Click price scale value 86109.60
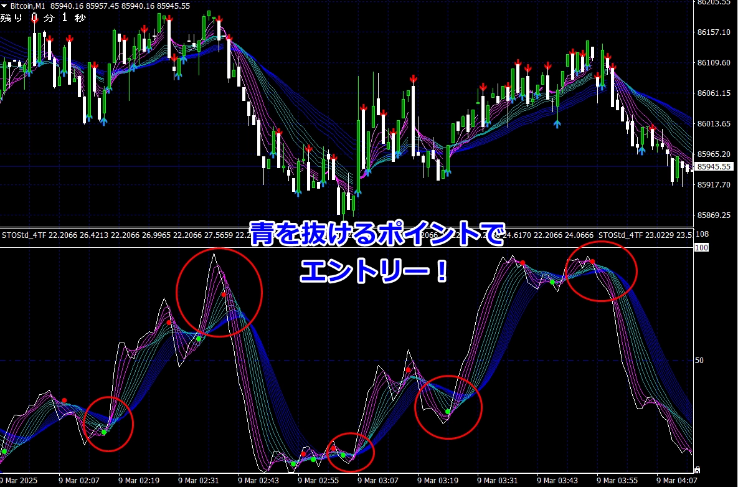The image size is (738, 487). 714,62
